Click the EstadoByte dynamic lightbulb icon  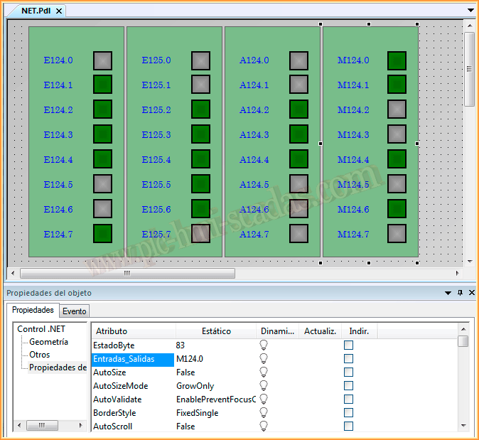point(264,345)
